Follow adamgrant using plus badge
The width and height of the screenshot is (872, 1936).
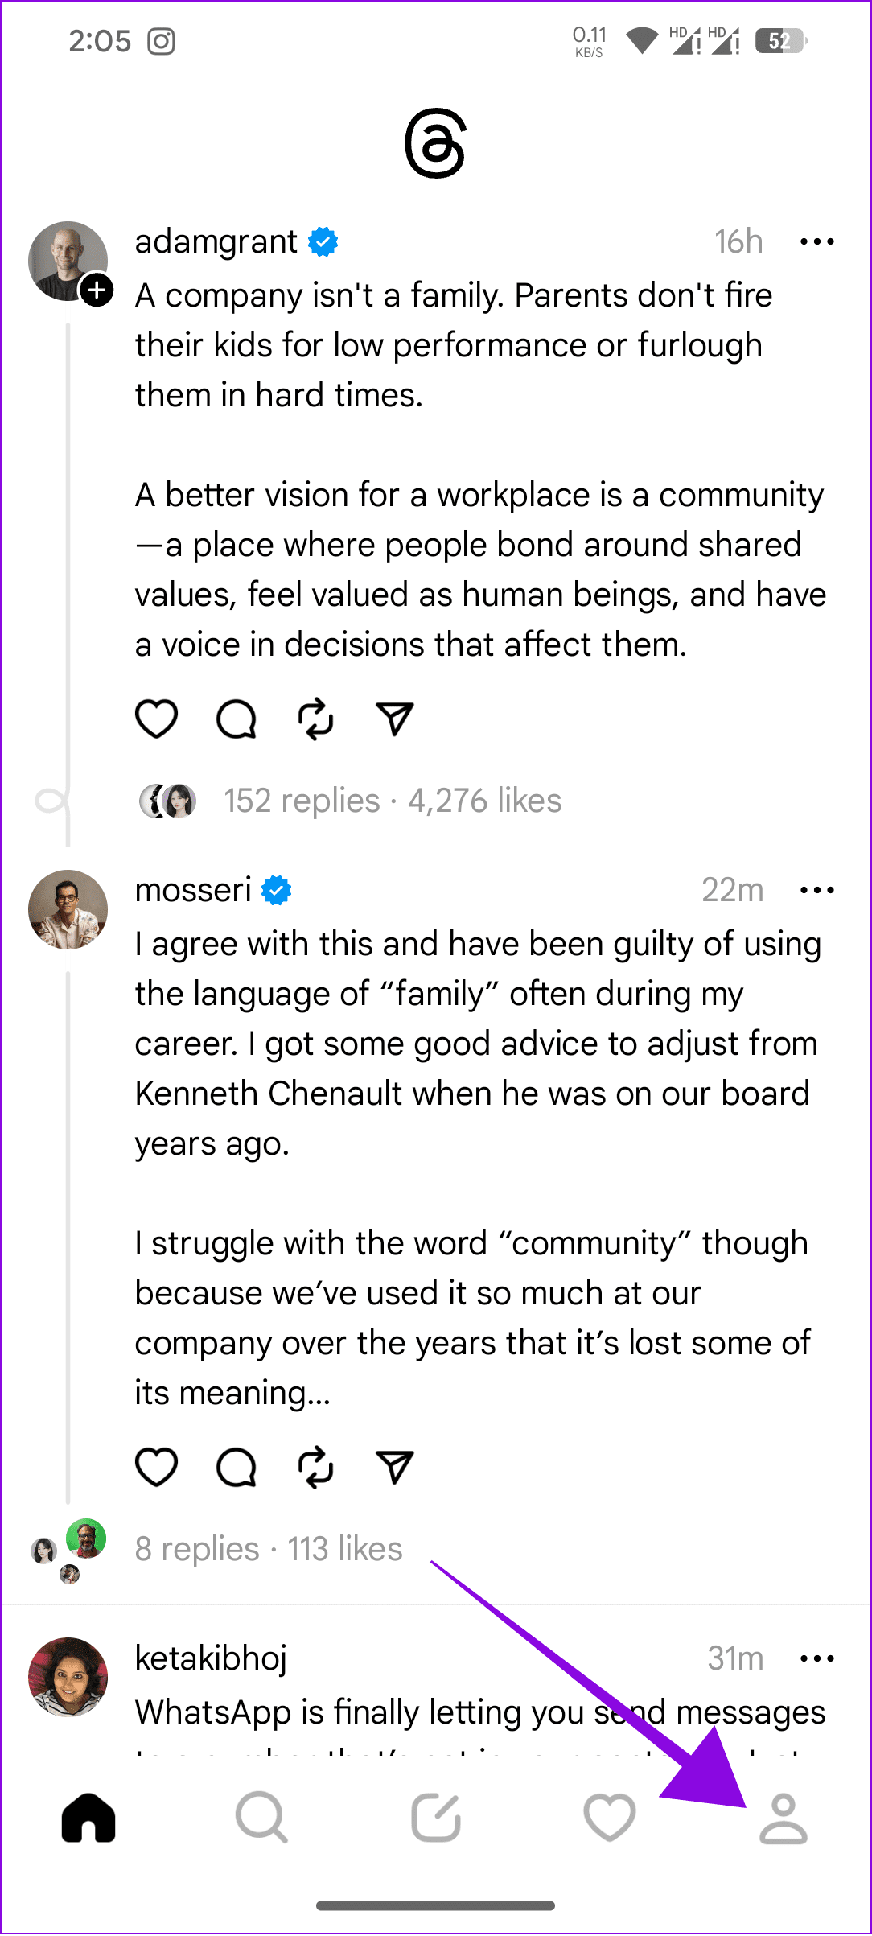[x=97, y=290]
